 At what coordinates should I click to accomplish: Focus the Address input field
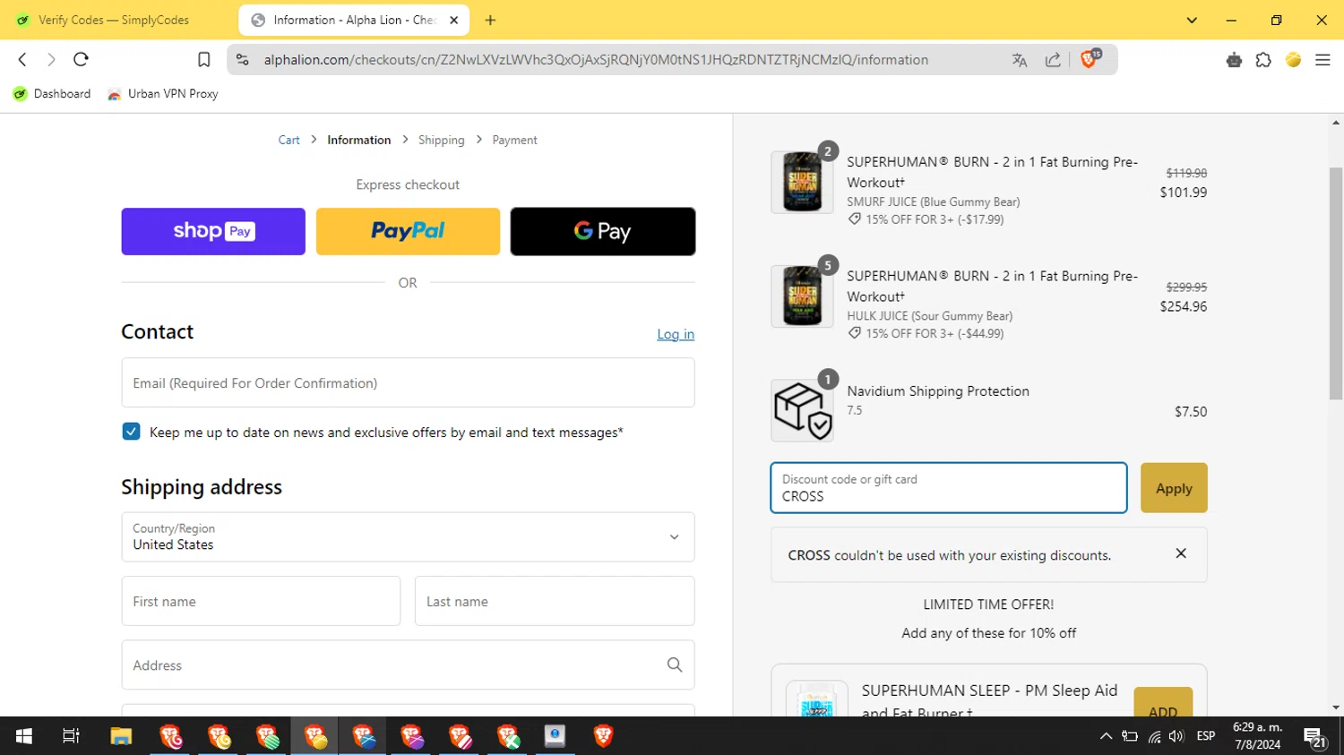point(408,665)
